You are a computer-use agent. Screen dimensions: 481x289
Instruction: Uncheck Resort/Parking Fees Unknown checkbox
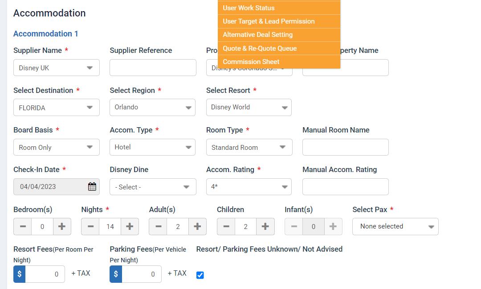tap(200, 275)
